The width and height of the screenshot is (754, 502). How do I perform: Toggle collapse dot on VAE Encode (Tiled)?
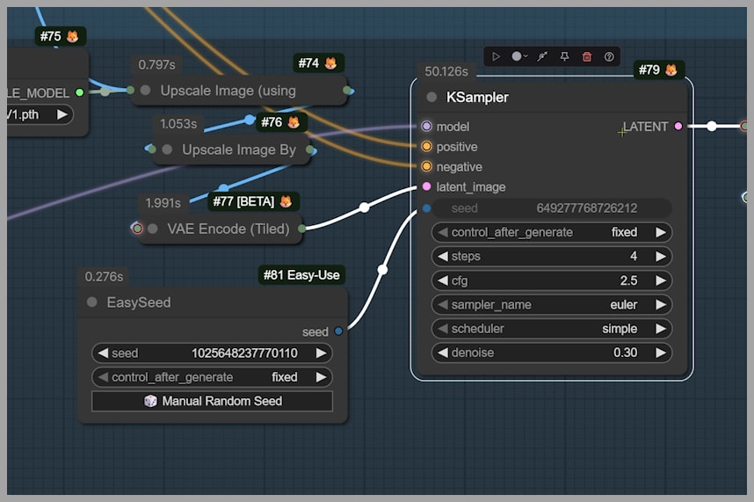tap(153, 229)
